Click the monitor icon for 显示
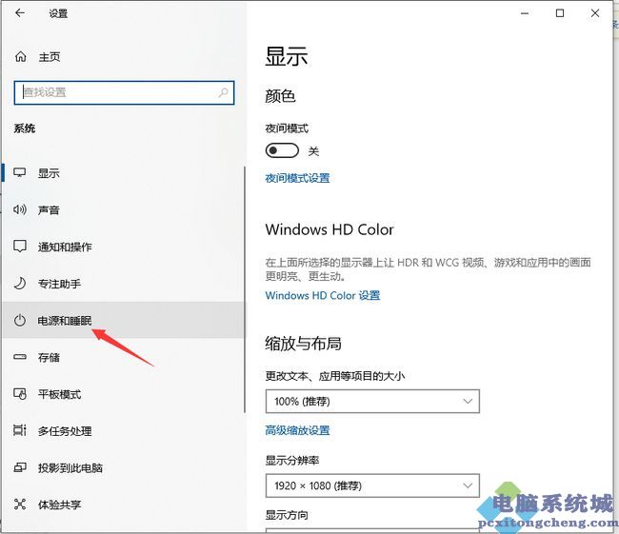Screen dimensions: 619x534 click(20, 173)
